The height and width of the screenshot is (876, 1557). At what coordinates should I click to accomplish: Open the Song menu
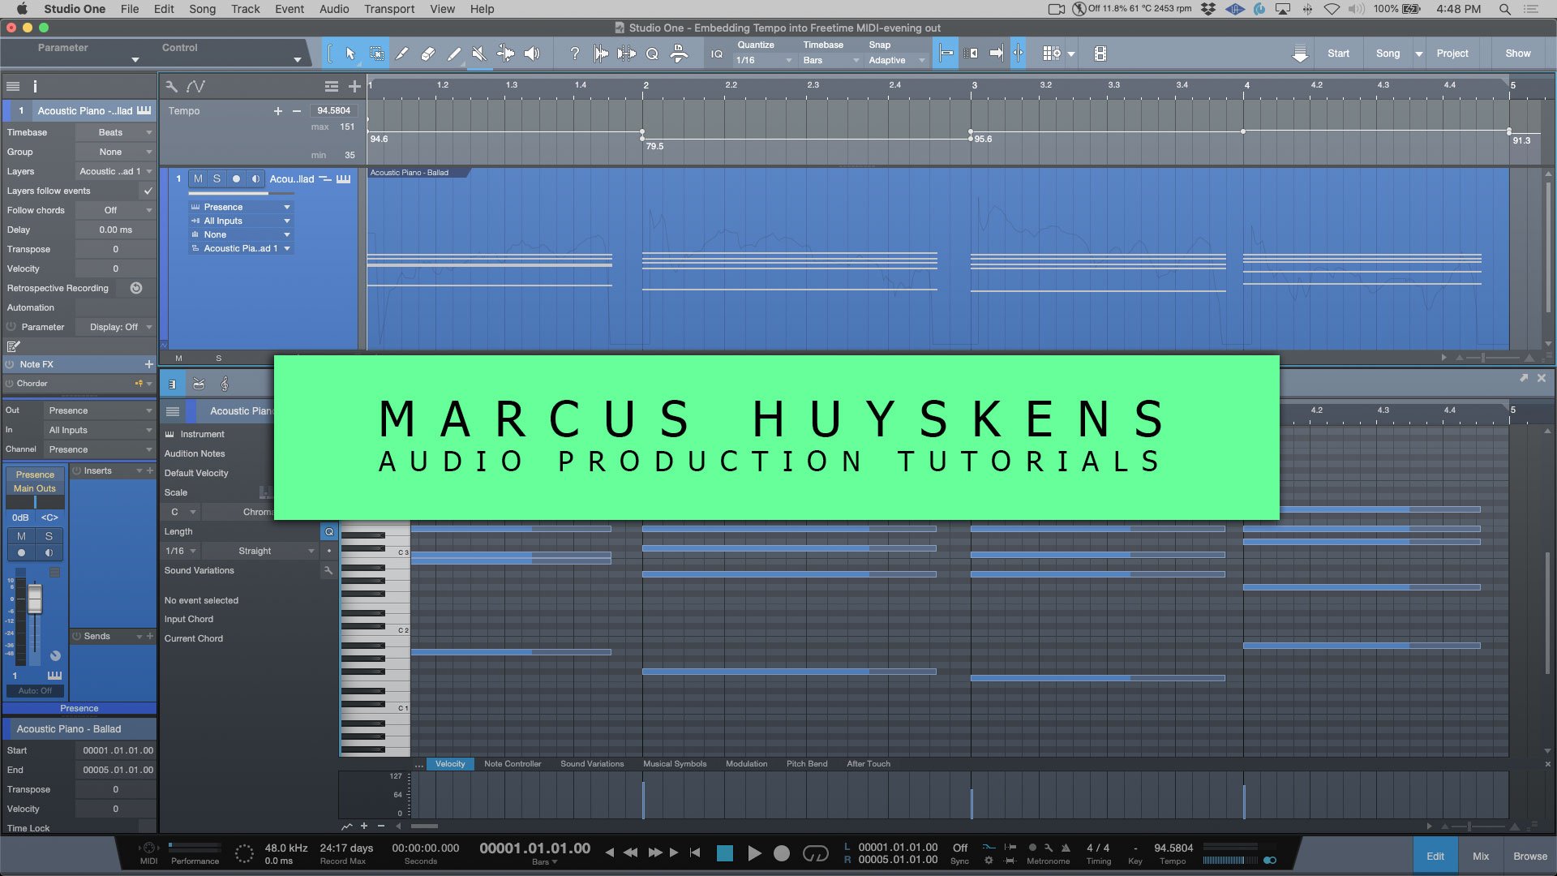pos(202,9)
